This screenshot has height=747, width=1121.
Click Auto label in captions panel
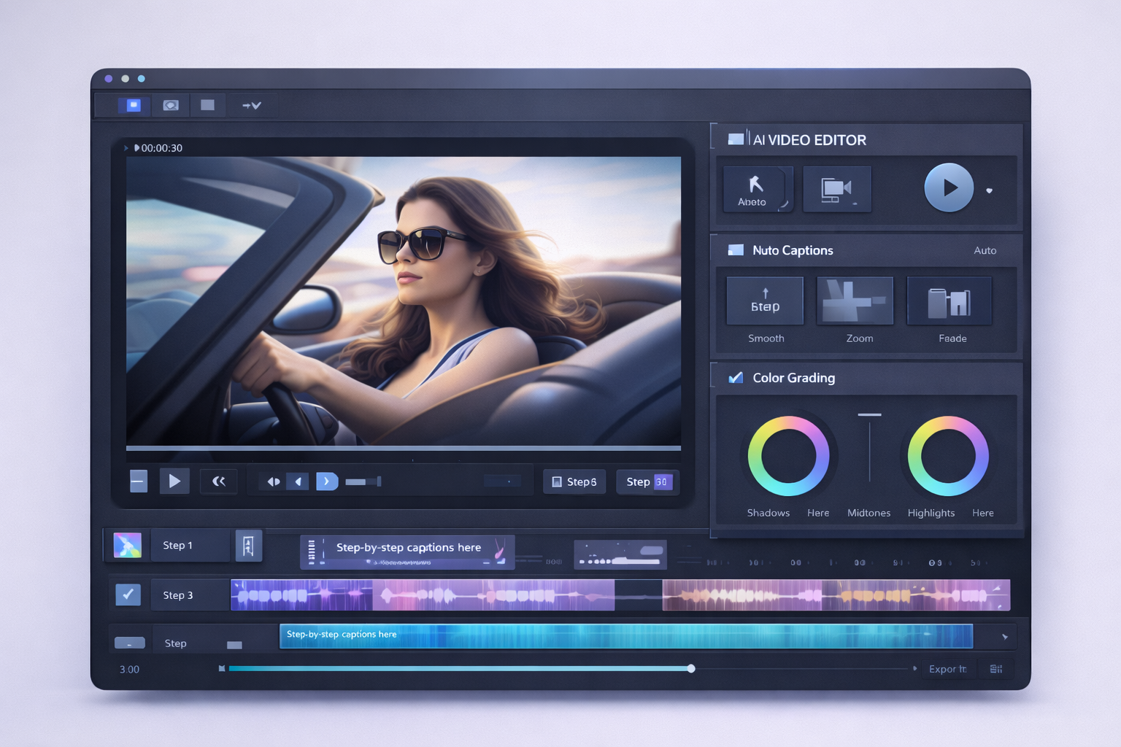(x=985, y=250)
